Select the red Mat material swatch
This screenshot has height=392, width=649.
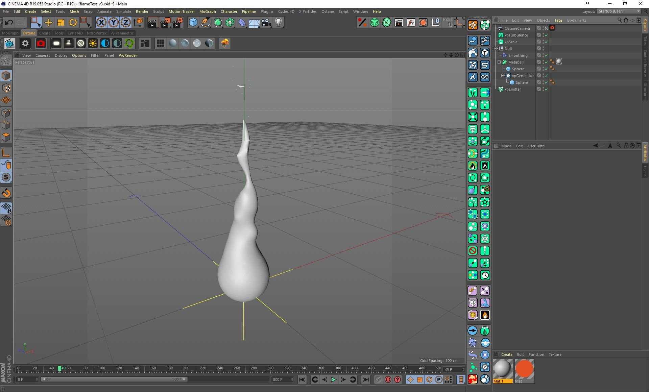pyautogui.click(x=524, y=371)
